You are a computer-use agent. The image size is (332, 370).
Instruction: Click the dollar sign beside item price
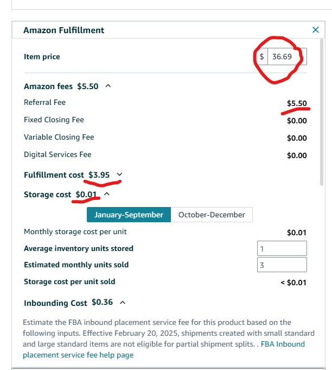[x=261, y=57]
